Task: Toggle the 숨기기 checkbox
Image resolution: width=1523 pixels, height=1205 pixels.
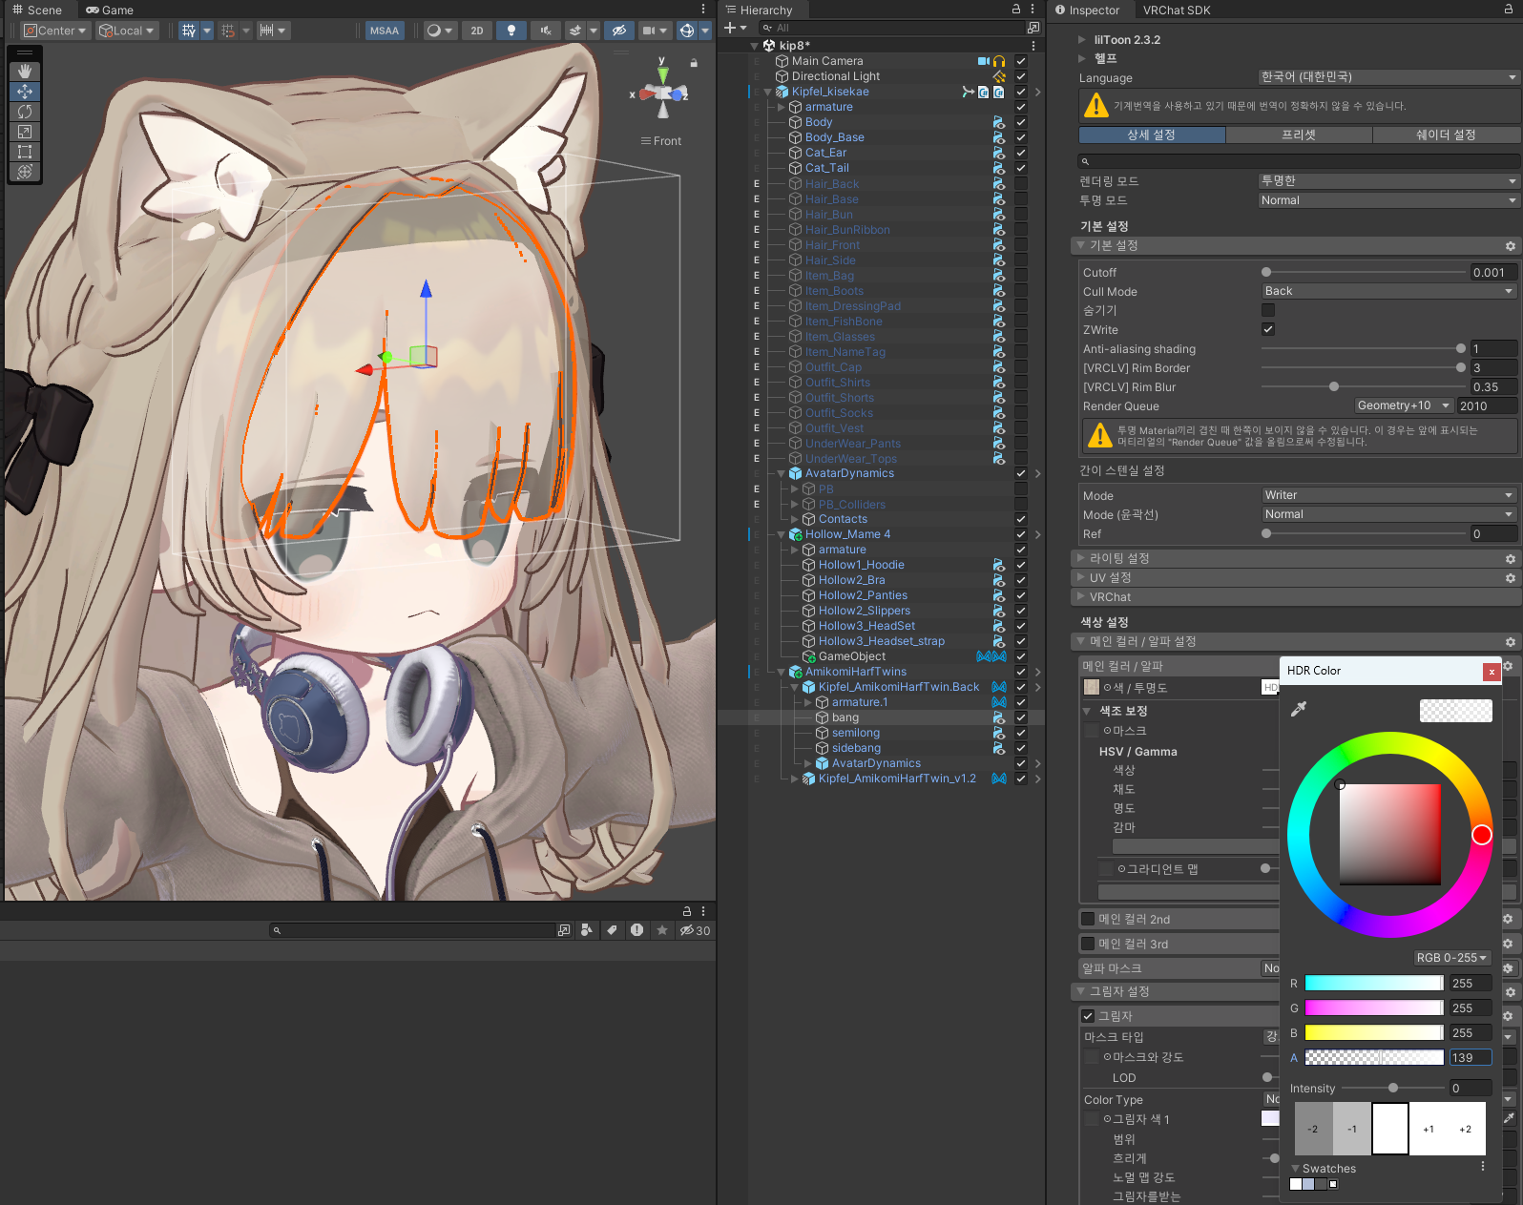Action: coord(1268,310)
